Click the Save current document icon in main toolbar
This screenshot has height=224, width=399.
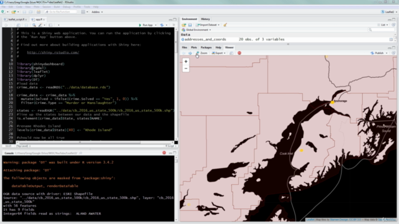(24, 12)
